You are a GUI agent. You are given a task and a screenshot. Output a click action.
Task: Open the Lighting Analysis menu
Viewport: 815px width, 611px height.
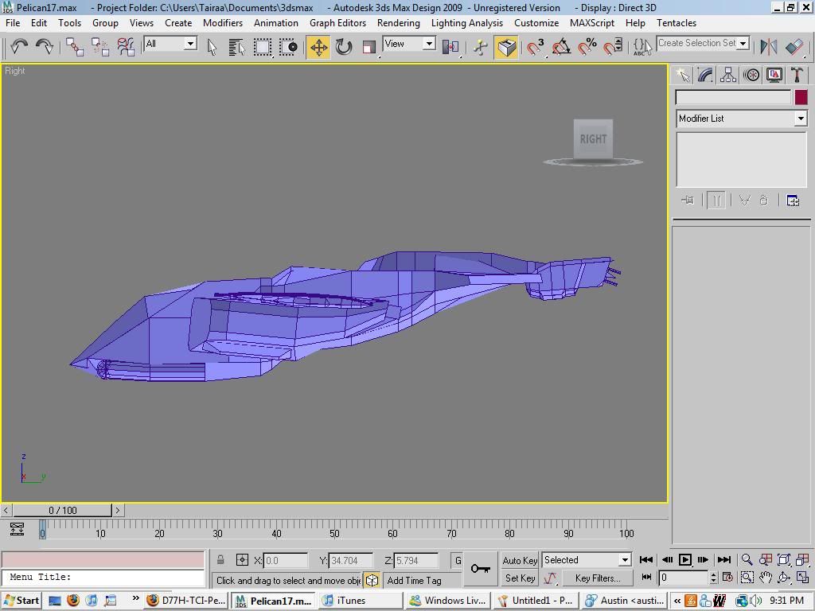point(467,23)
